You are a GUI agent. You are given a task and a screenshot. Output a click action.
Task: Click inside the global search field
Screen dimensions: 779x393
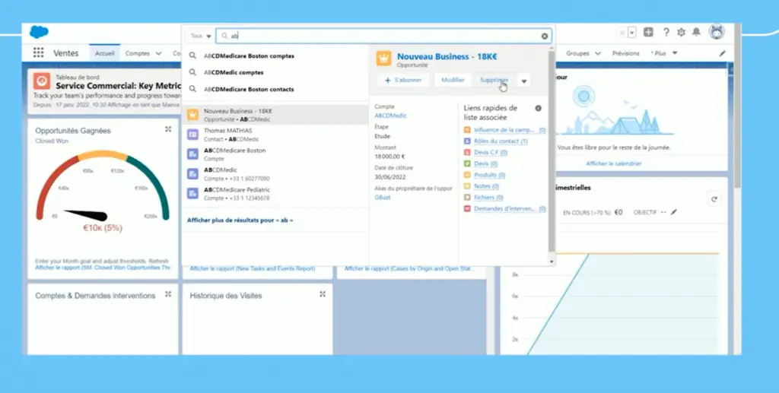point(383,36)
